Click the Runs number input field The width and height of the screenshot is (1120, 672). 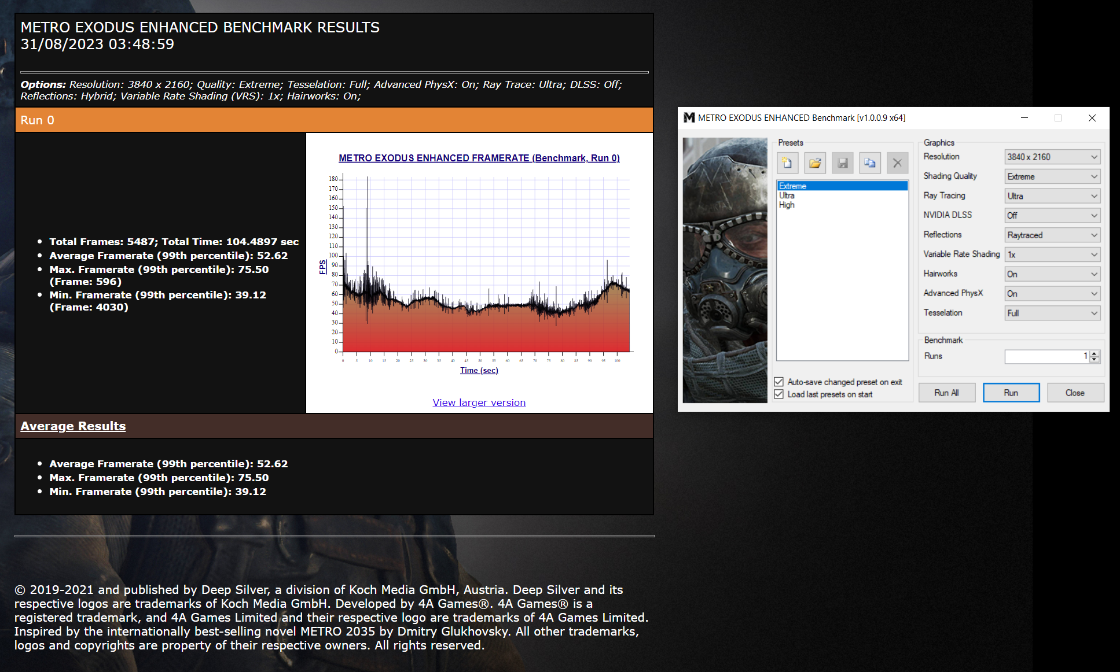click(1046, 356)
